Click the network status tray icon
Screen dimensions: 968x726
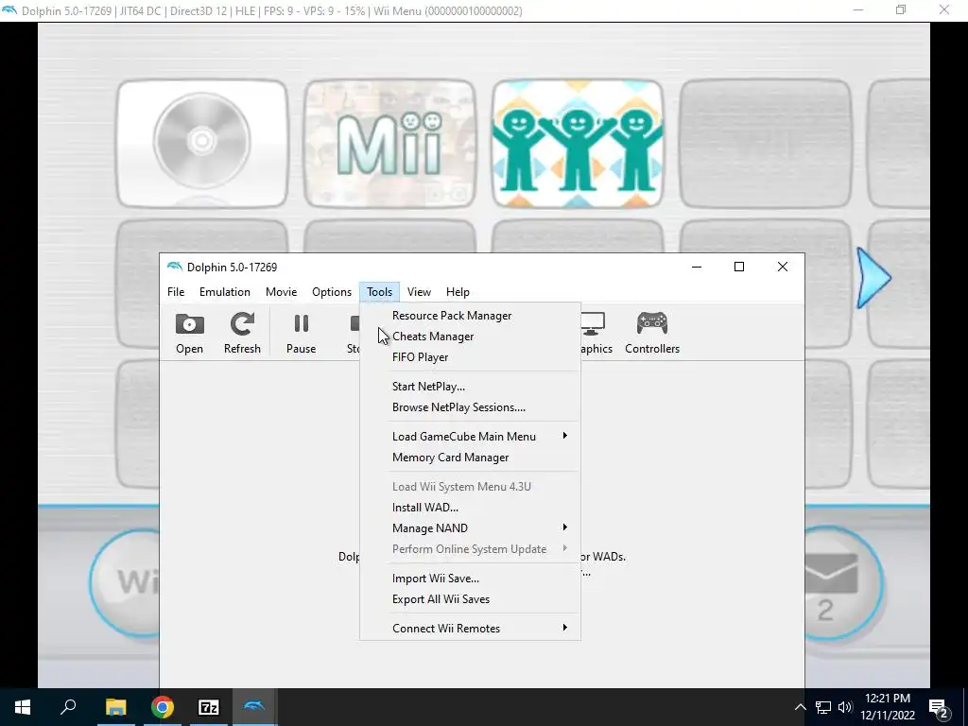point(823,707)
